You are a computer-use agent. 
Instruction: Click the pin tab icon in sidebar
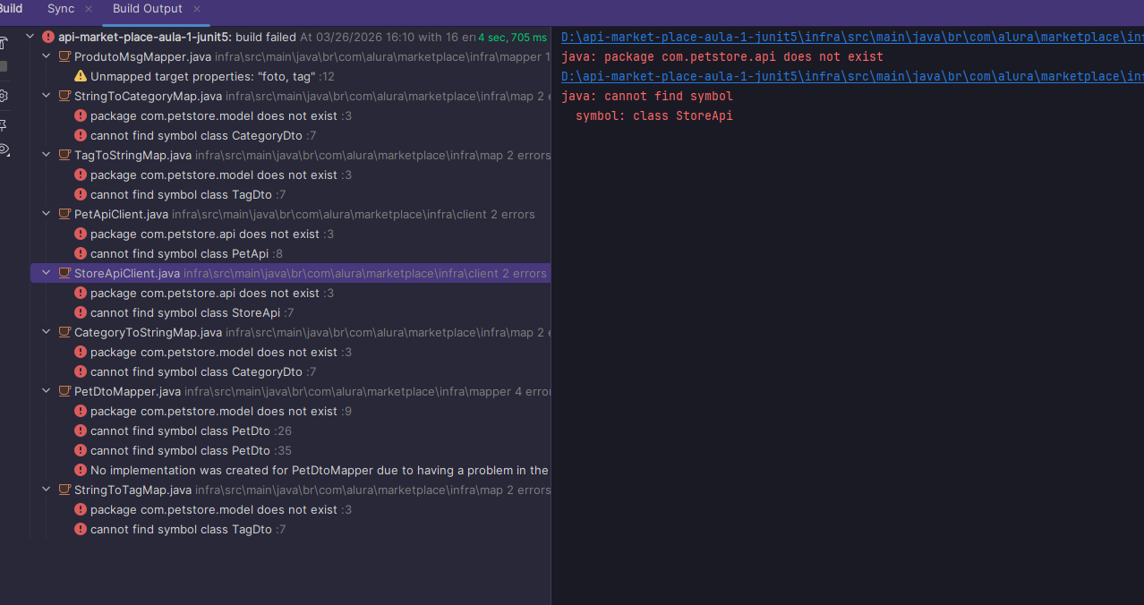pos(4,124)
